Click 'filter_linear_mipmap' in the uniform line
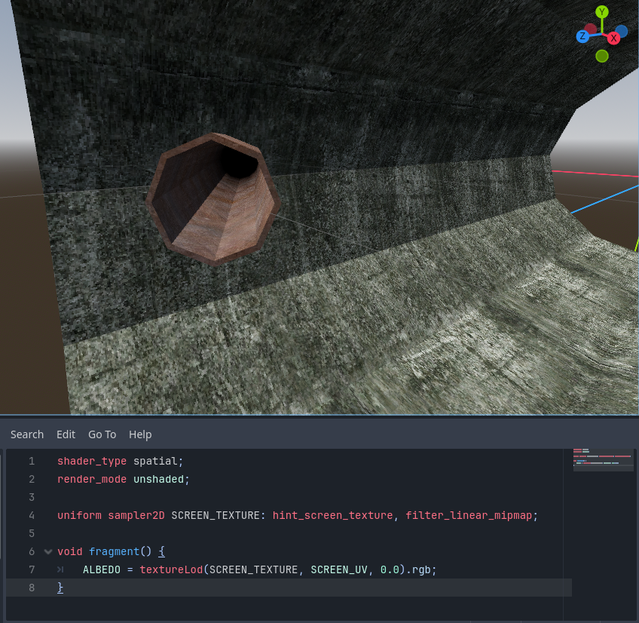Viewport: 639px width, 623px height. [x=469, y=516]
